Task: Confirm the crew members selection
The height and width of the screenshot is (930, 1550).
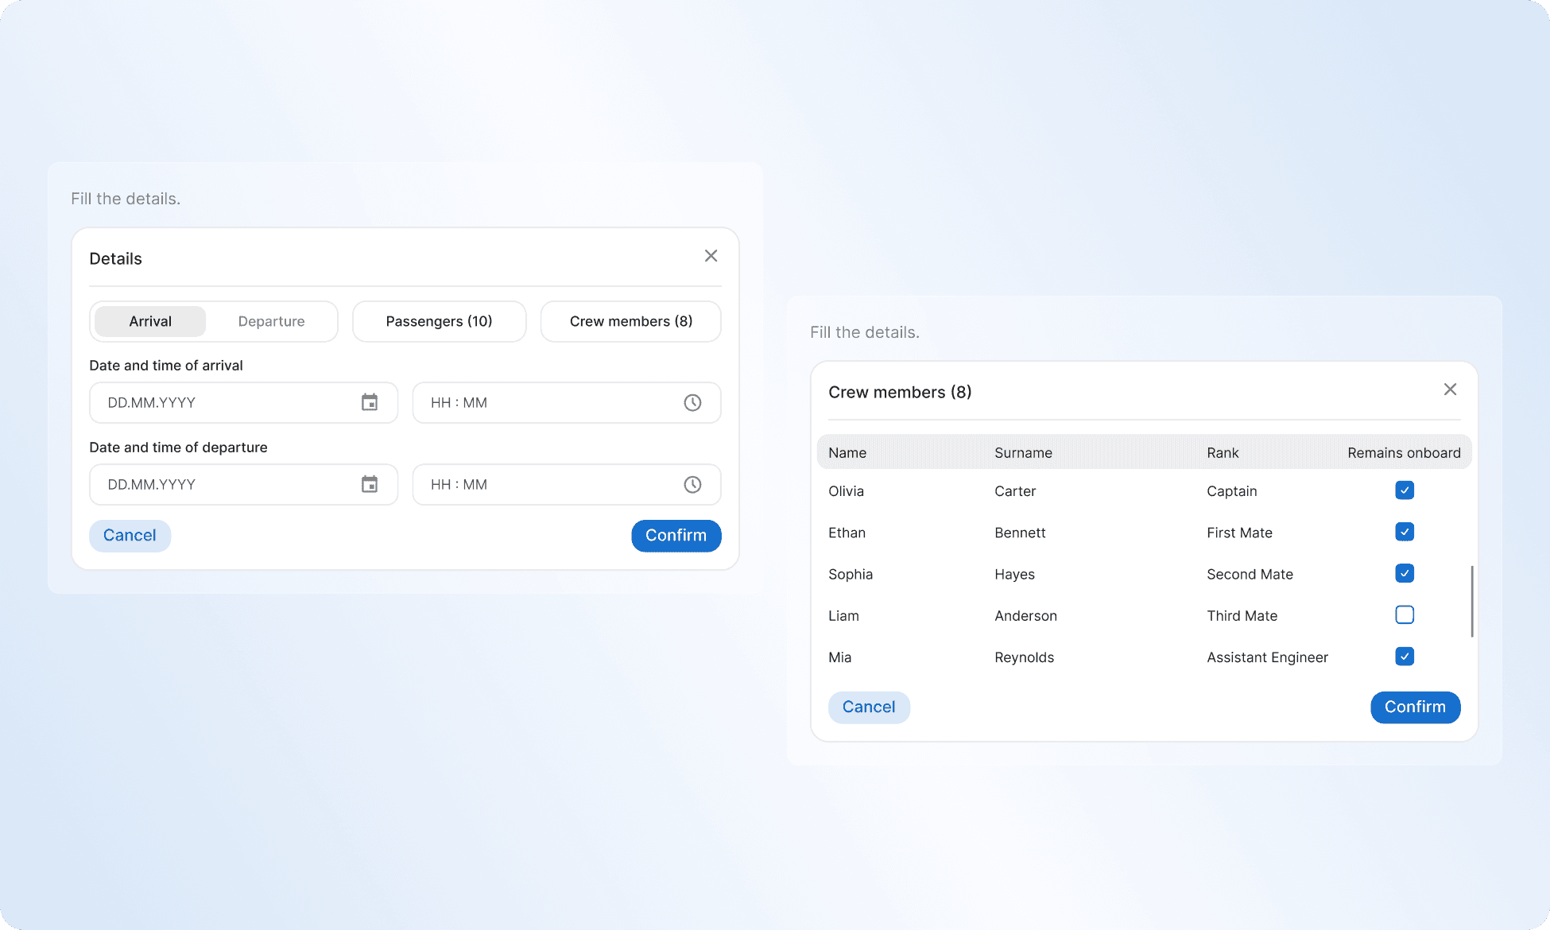Action: tap(1414, 707)
